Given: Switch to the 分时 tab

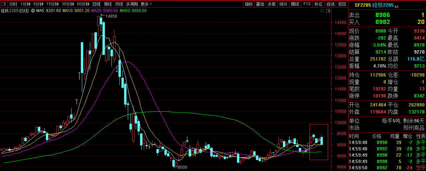Looking at the screenshot, I should tap(13, 4).
